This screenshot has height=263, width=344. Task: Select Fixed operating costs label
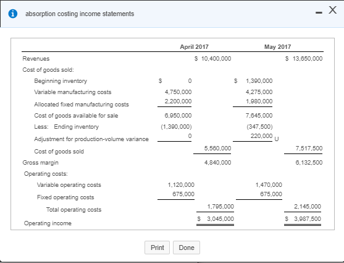point(65,197)
